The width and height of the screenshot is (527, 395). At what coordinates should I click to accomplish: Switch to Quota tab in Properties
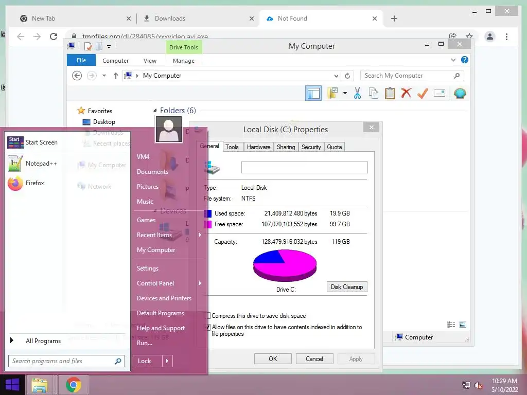click(x=335, y=147)
